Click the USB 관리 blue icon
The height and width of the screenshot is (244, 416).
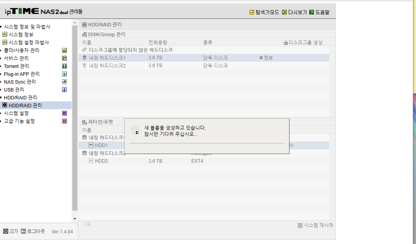coord(64,90)
